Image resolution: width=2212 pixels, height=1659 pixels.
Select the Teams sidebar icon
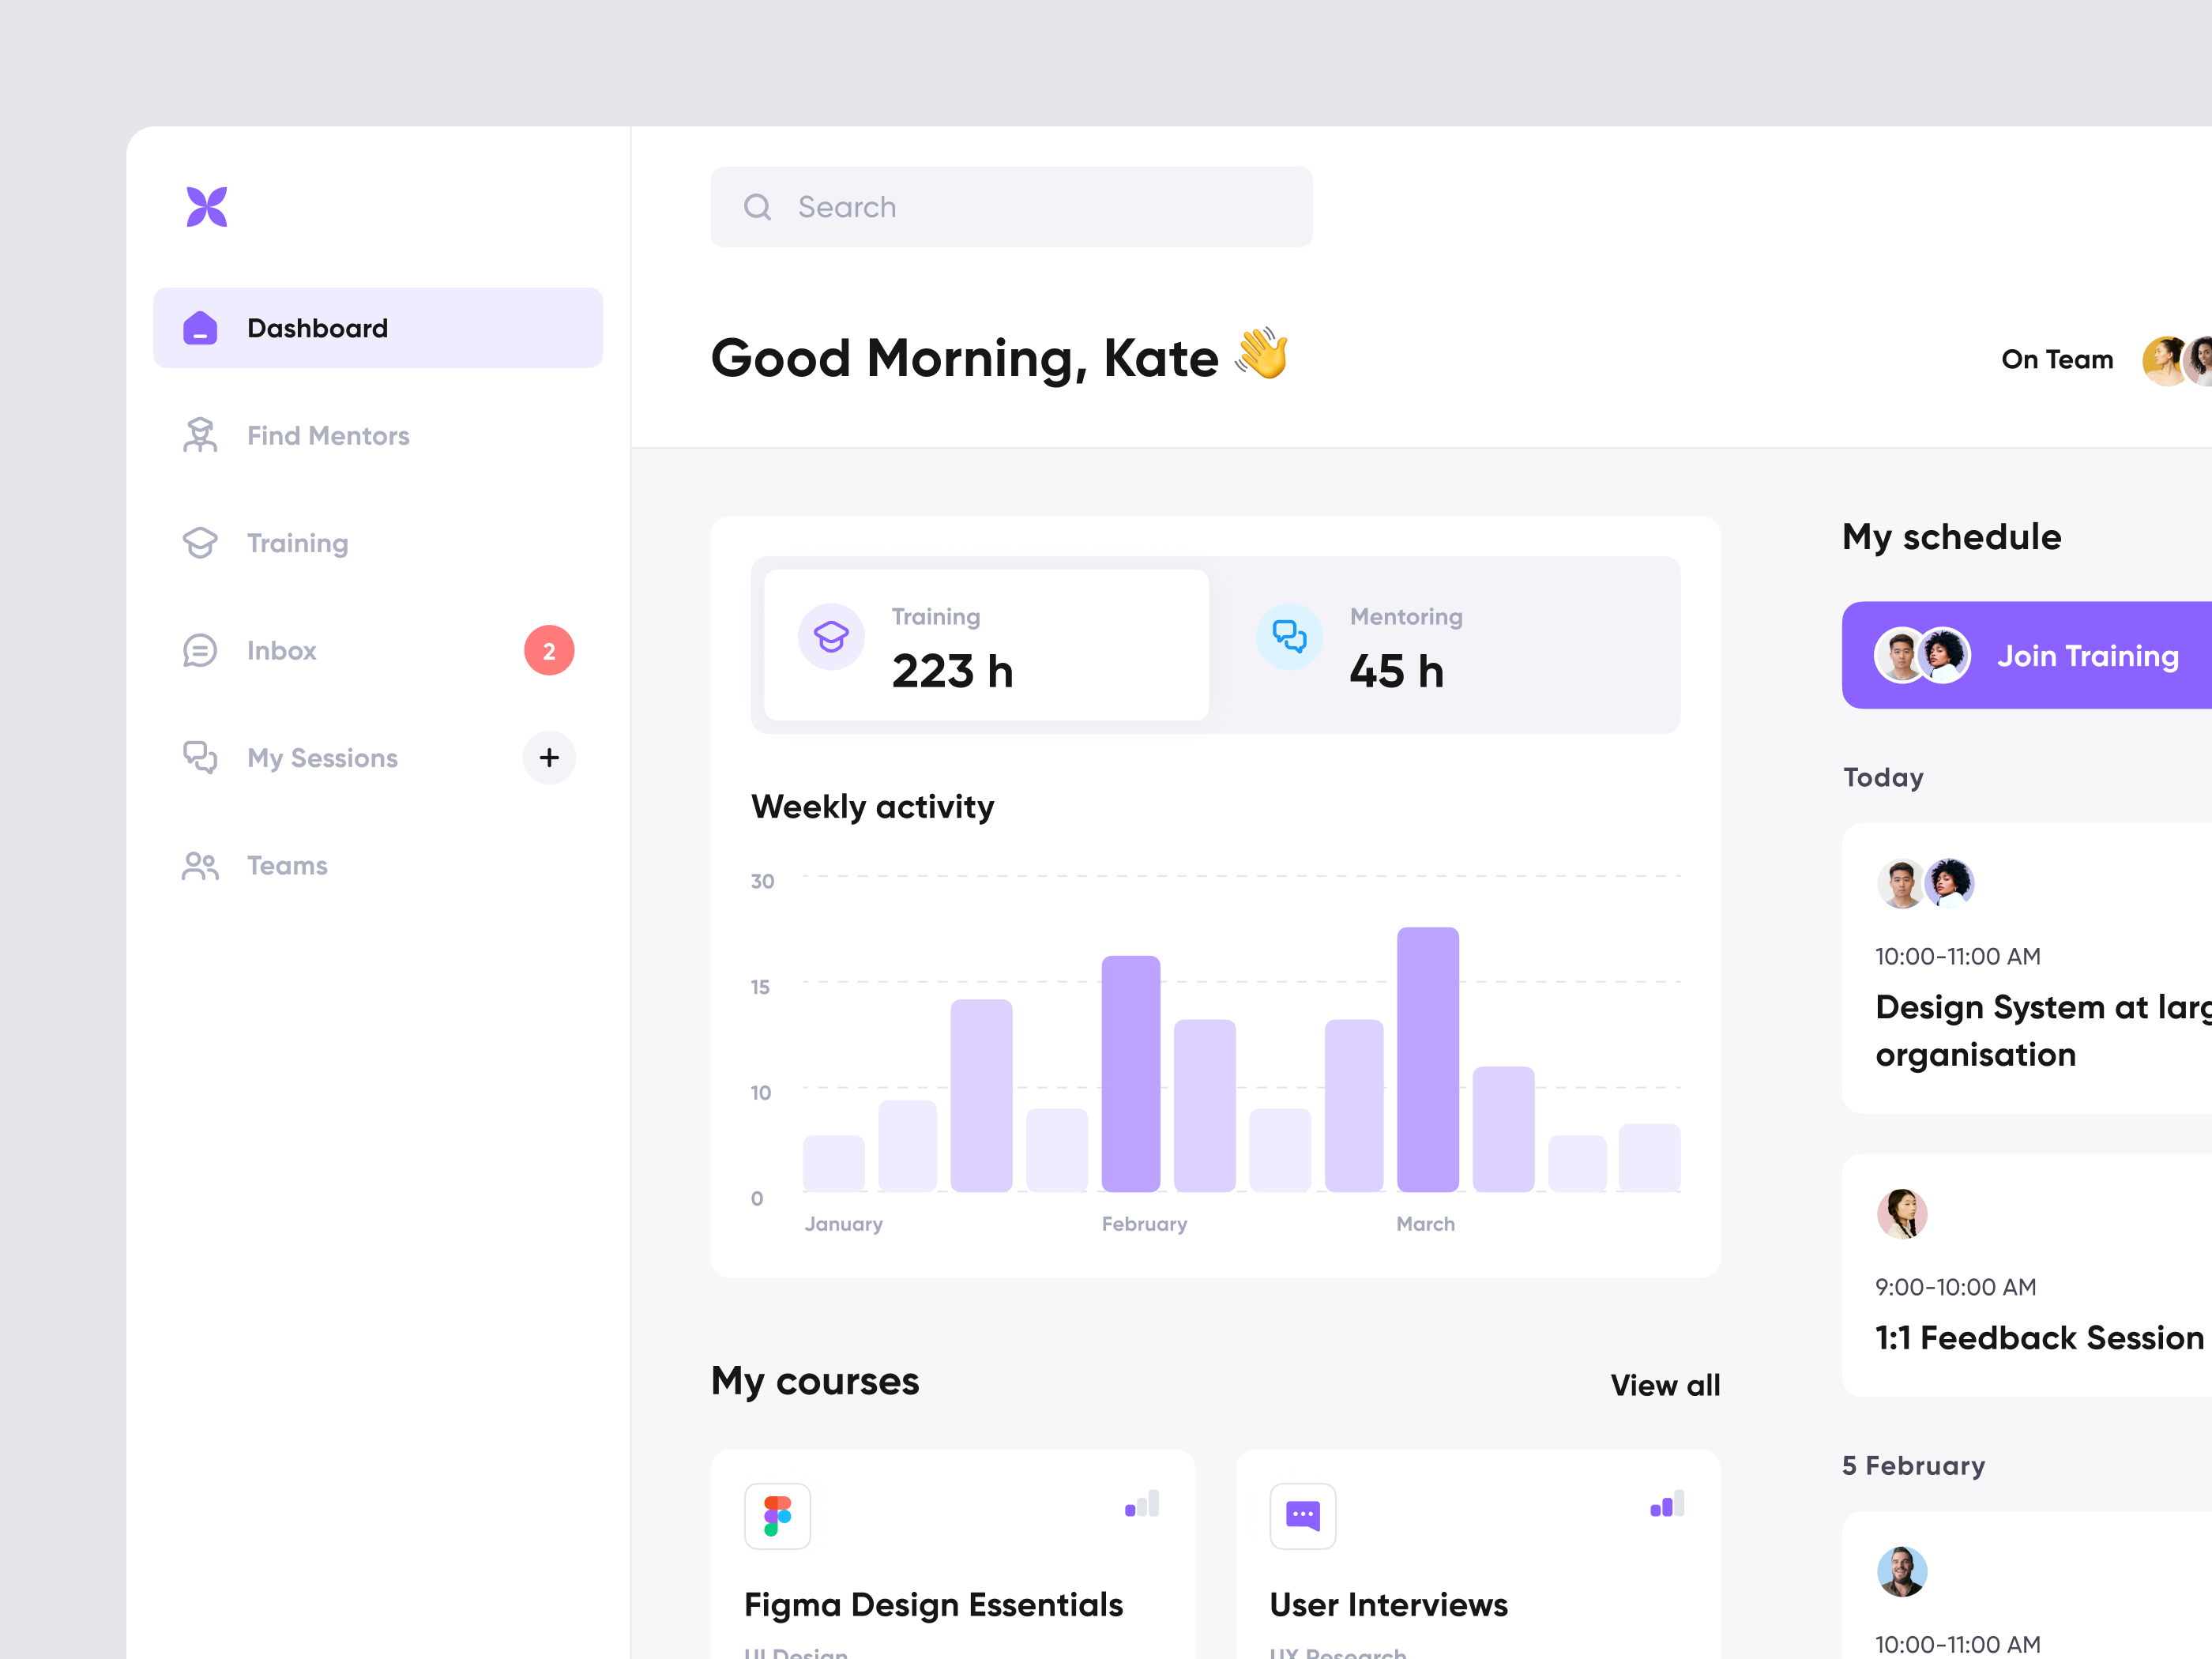pyautogui.click(x=200, y=865)
